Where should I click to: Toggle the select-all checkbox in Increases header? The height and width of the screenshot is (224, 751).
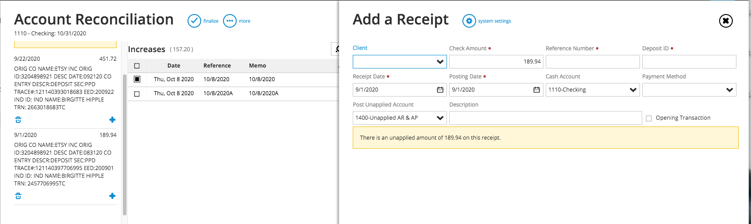137,66
